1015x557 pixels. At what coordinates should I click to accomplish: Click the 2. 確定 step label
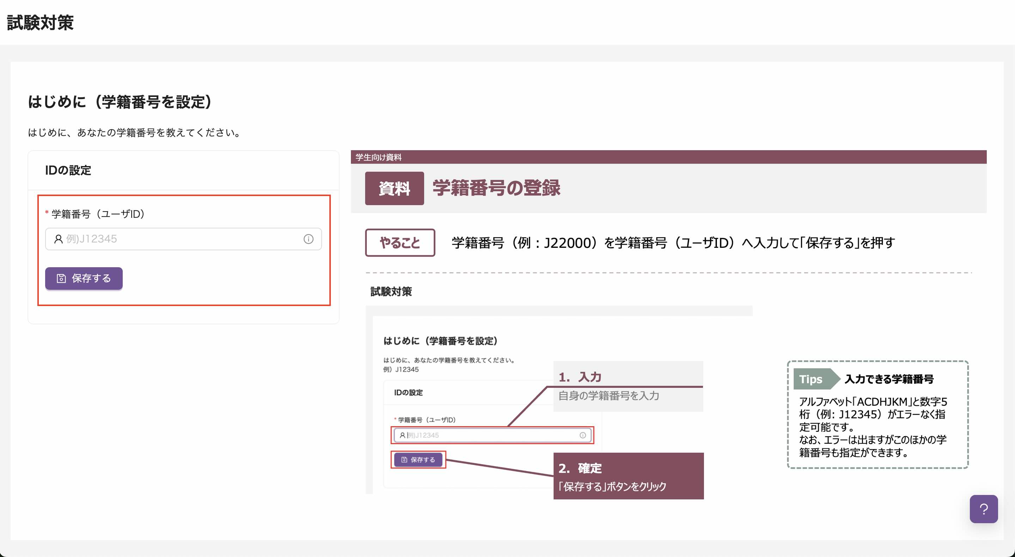(581, 469)
